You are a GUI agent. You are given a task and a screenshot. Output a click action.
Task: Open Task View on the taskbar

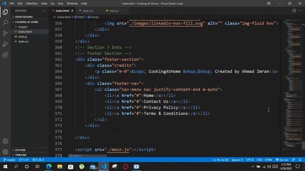click(x=37, y=167)
